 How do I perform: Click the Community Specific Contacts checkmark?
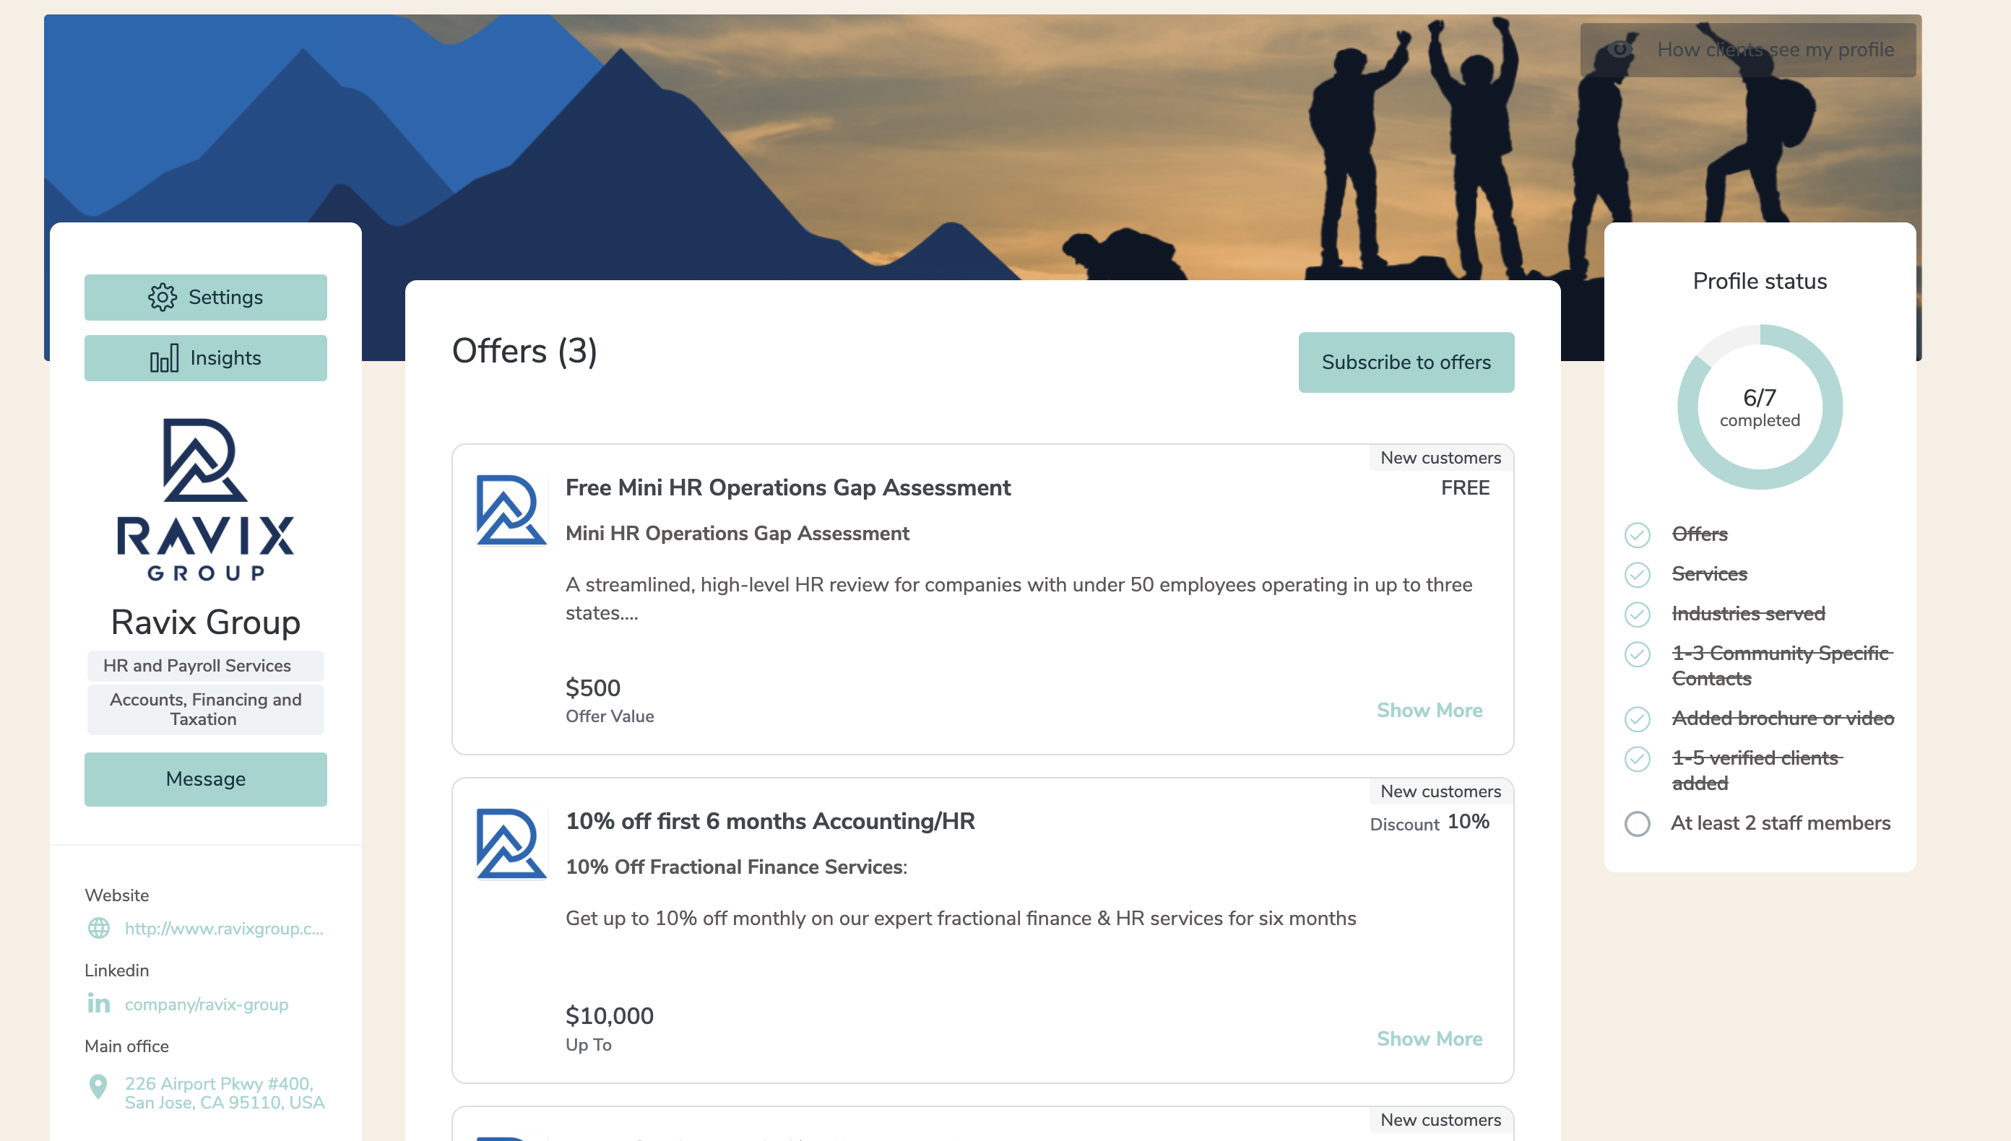pyautogui.click(x=1637, y=654)
